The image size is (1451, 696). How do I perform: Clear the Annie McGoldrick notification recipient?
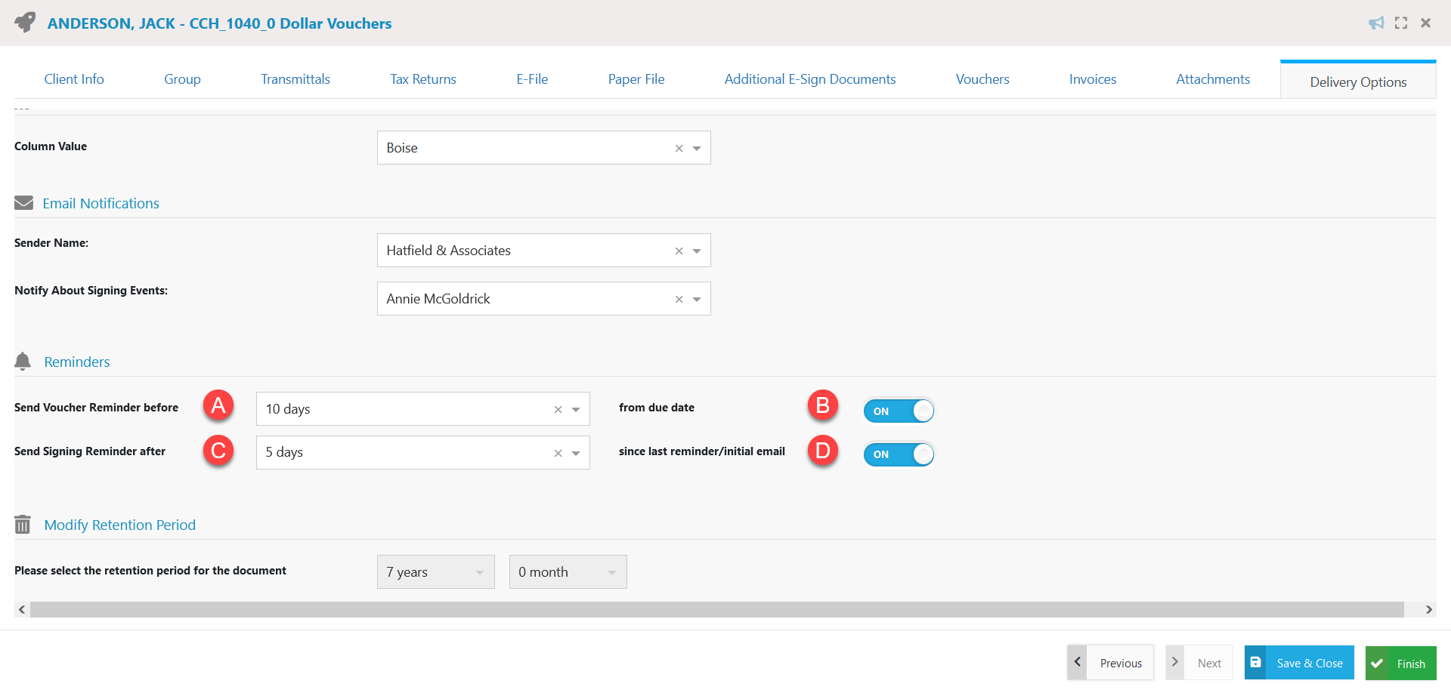point(679,299)
